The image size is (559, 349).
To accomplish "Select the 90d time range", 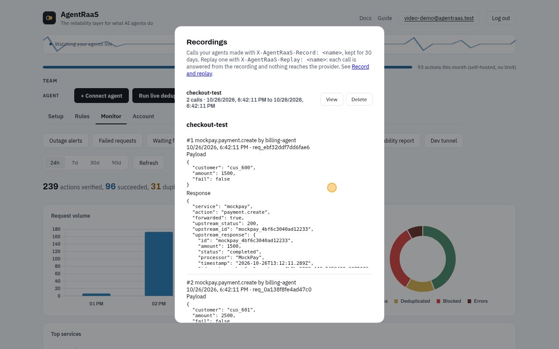I will click(116, 163).
